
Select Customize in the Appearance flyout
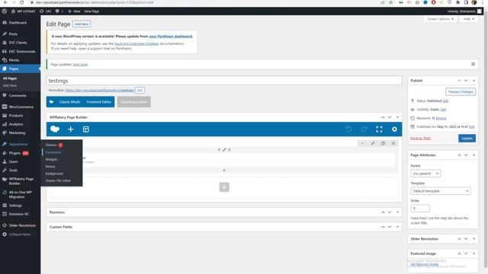coord(53,152)
